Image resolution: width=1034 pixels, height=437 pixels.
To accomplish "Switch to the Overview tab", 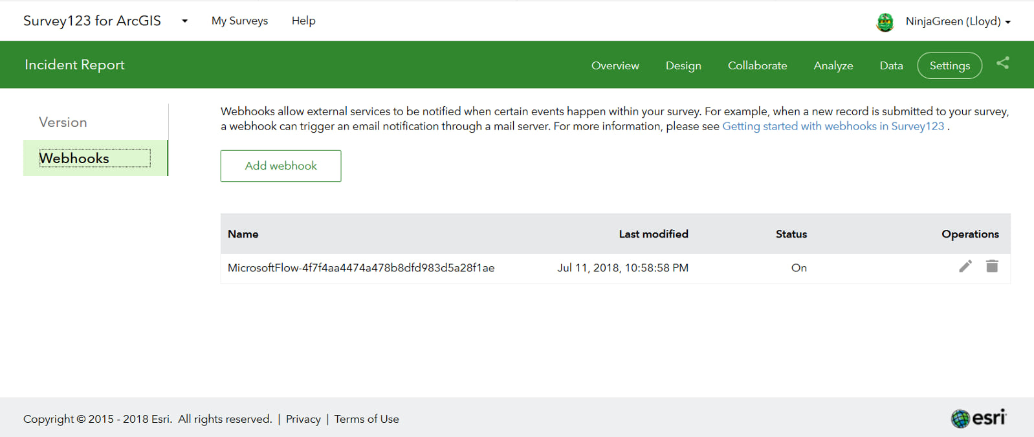I will coord(615,65).
